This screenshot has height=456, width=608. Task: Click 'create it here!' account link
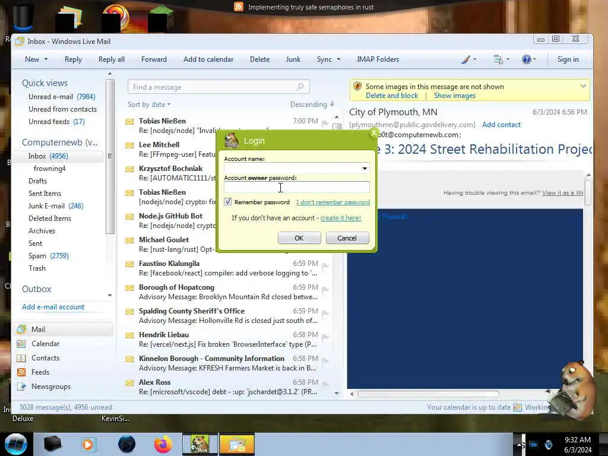tap(340, 218)
